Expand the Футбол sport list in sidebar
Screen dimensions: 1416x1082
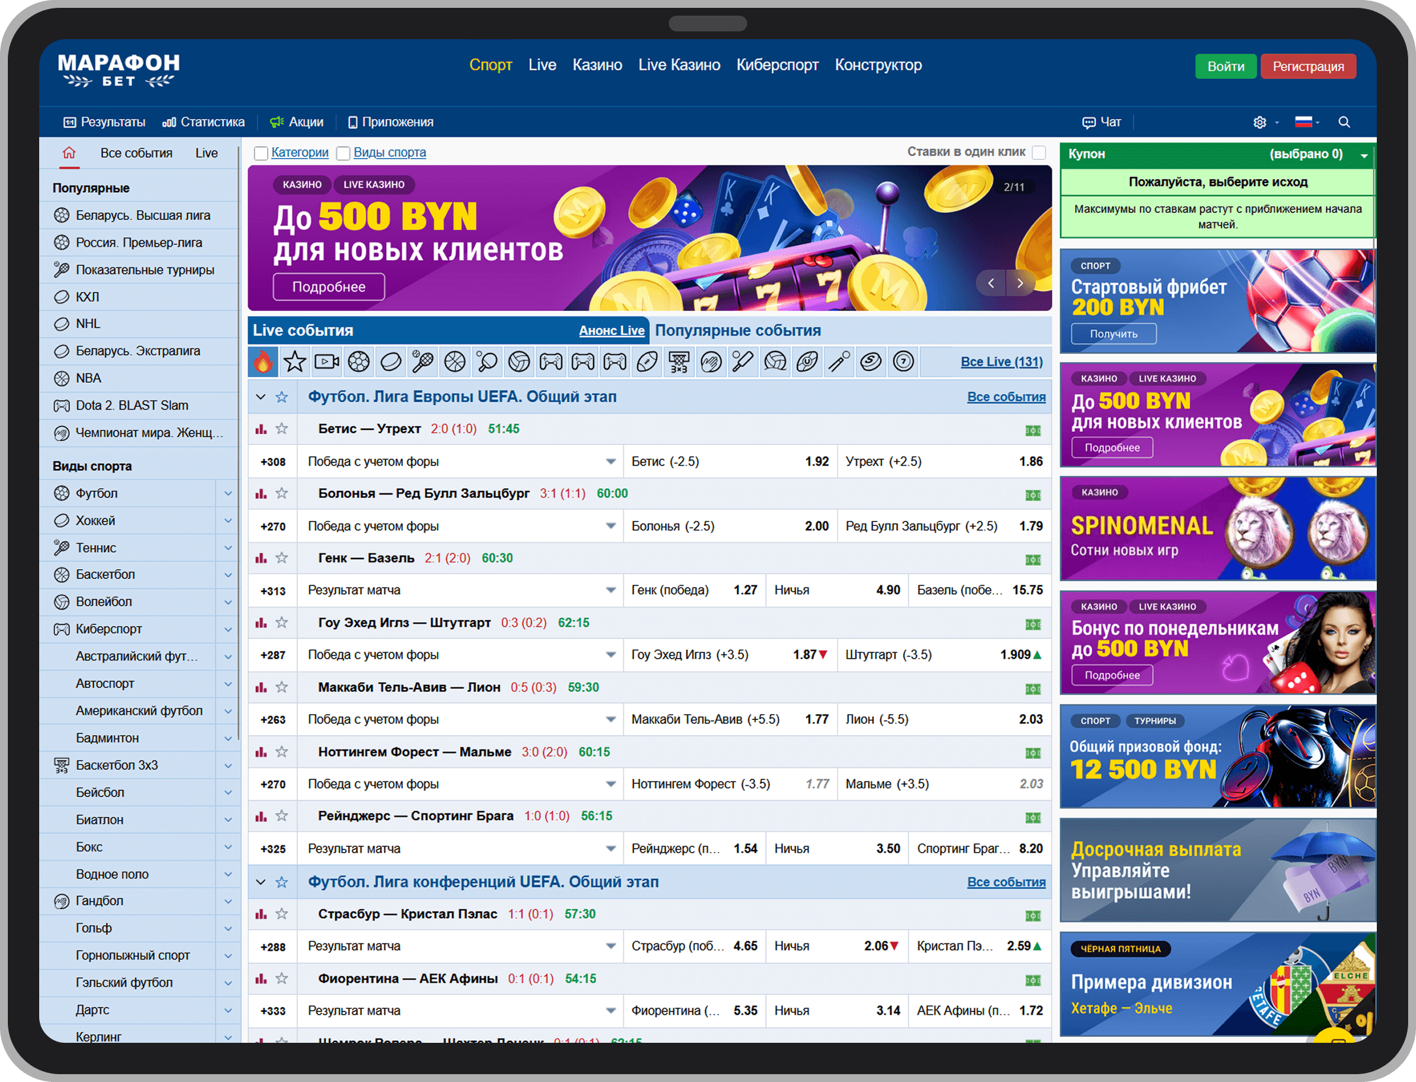(x=228, y=493)
